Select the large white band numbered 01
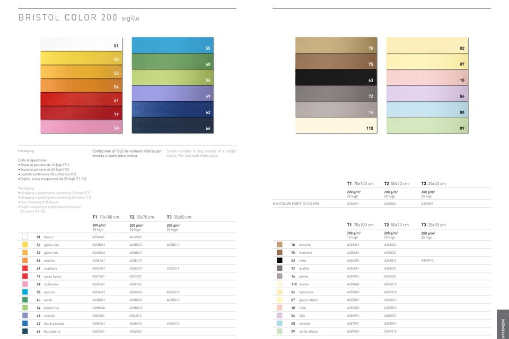The width and height of the screenshot is (509, 339). pyautogui.click(x=81, y=44)
